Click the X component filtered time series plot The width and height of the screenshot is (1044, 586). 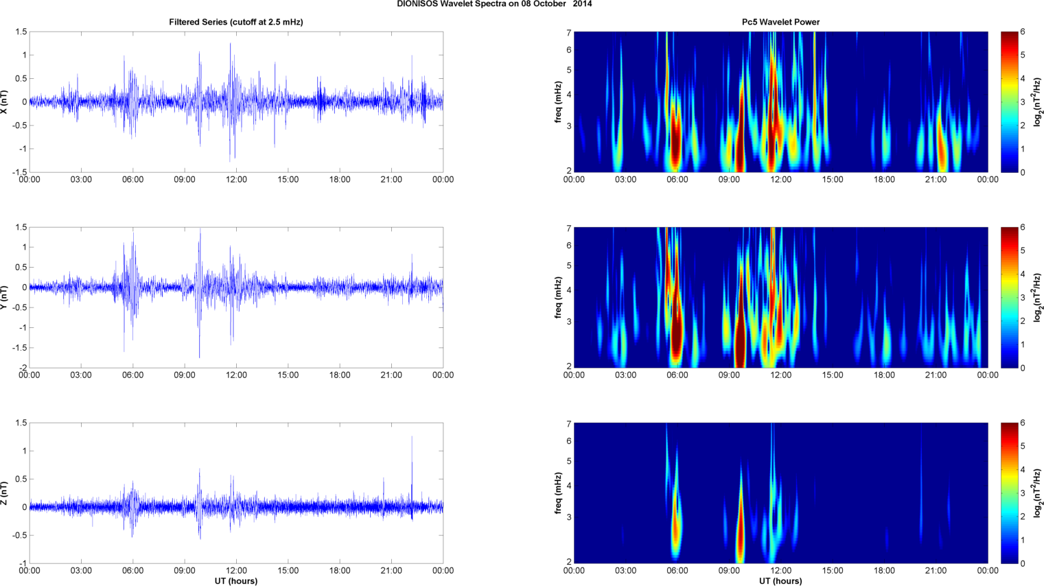pos(236,102)
